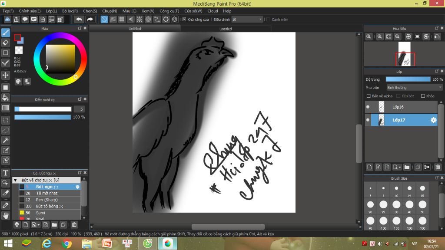Click the brush size slider
445x250 pixels.
(43, 109)
